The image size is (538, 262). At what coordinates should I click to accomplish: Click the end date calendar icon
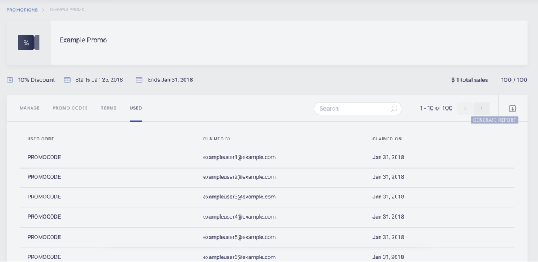pyautogui.click(x=139, y=80)
